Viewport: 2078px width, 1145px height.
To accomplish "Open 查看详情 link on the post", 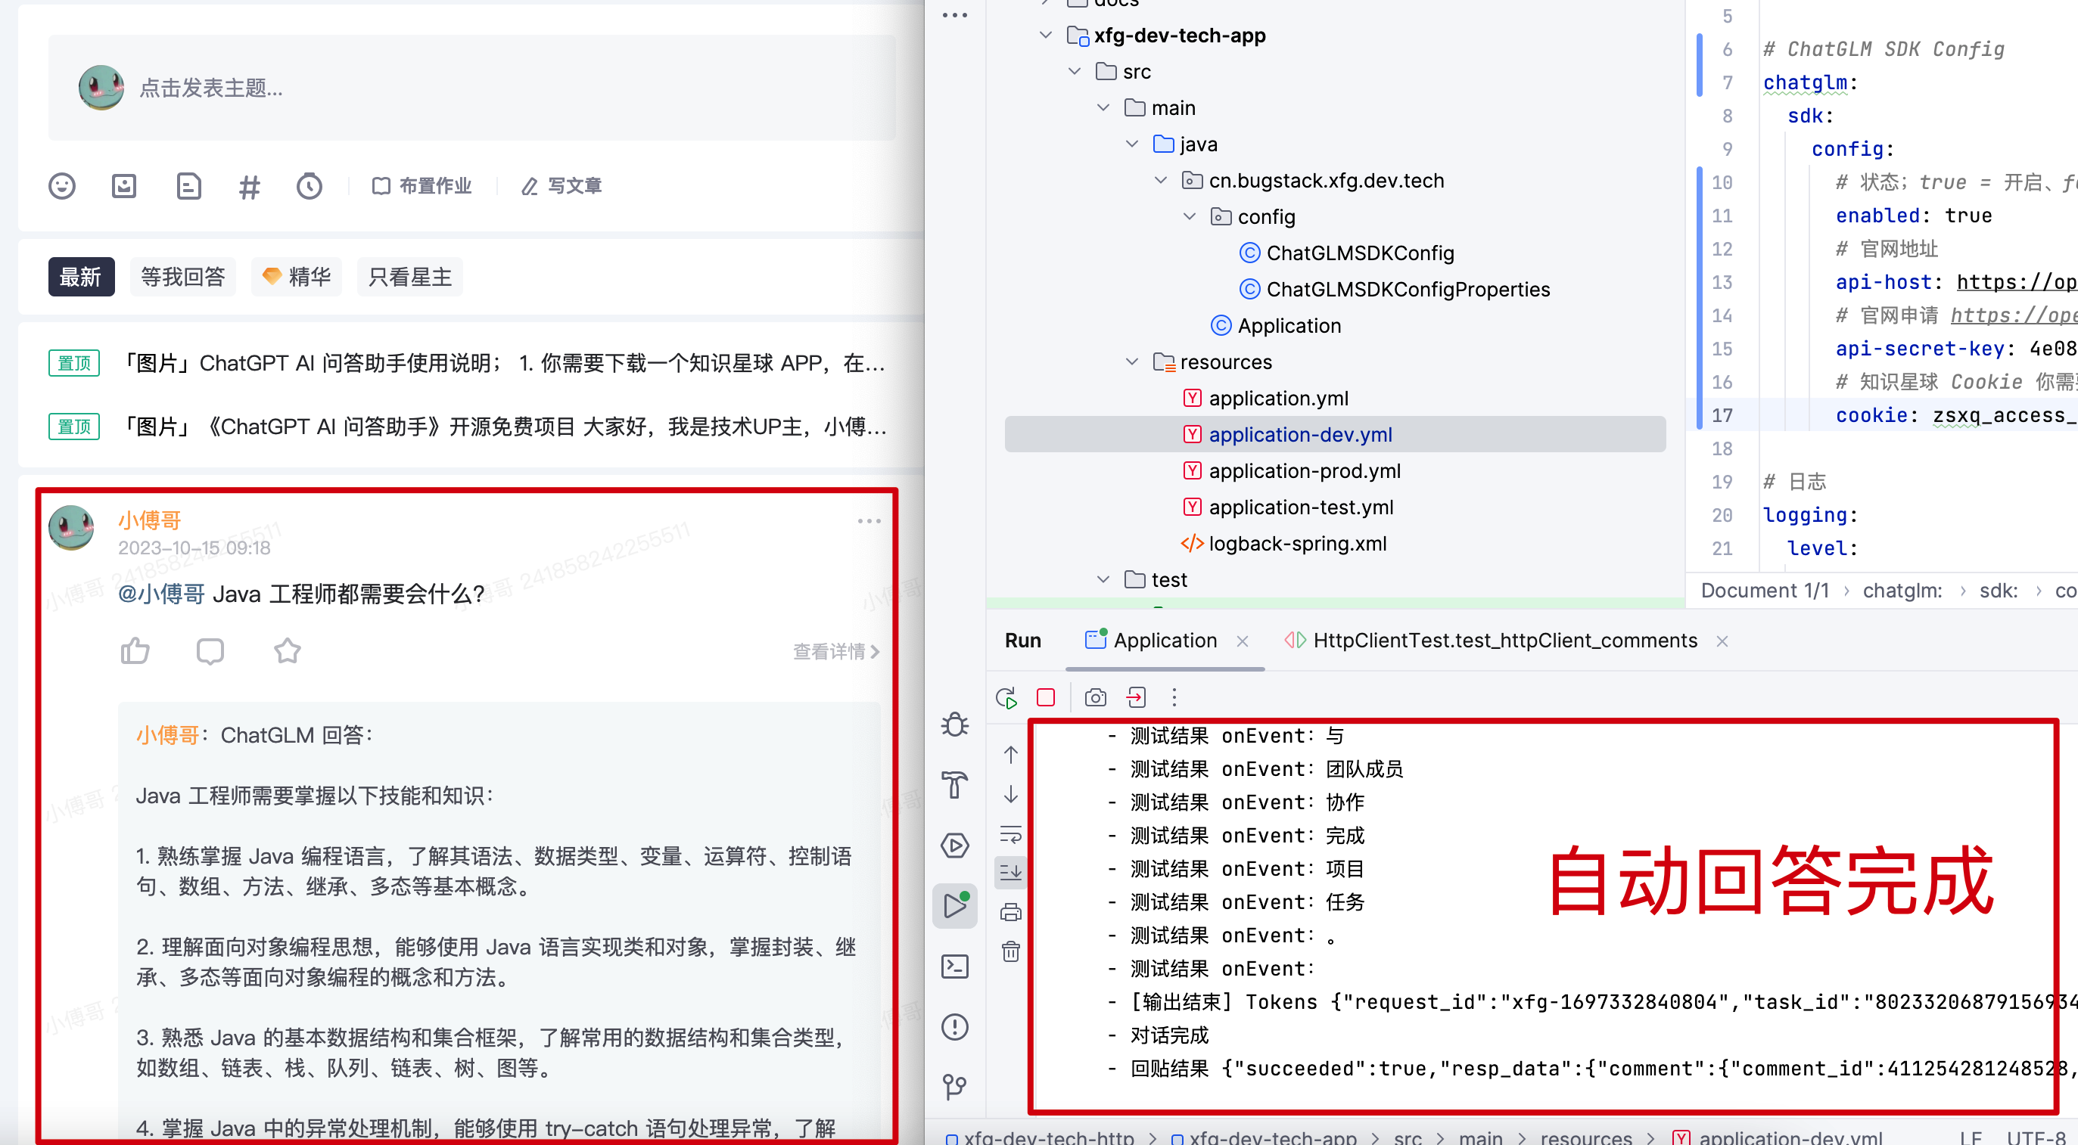I will pyautogui.click(x=835, y=651).
